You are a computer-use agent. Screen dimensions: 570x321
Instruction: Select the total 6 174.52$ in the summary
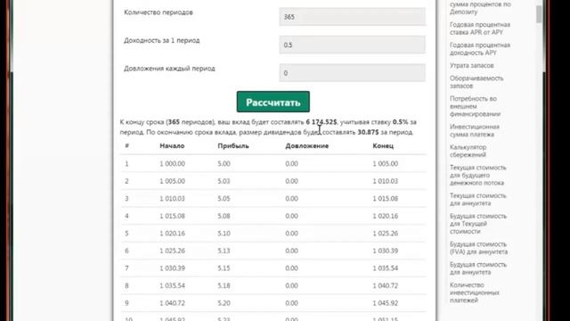[322, 122]
